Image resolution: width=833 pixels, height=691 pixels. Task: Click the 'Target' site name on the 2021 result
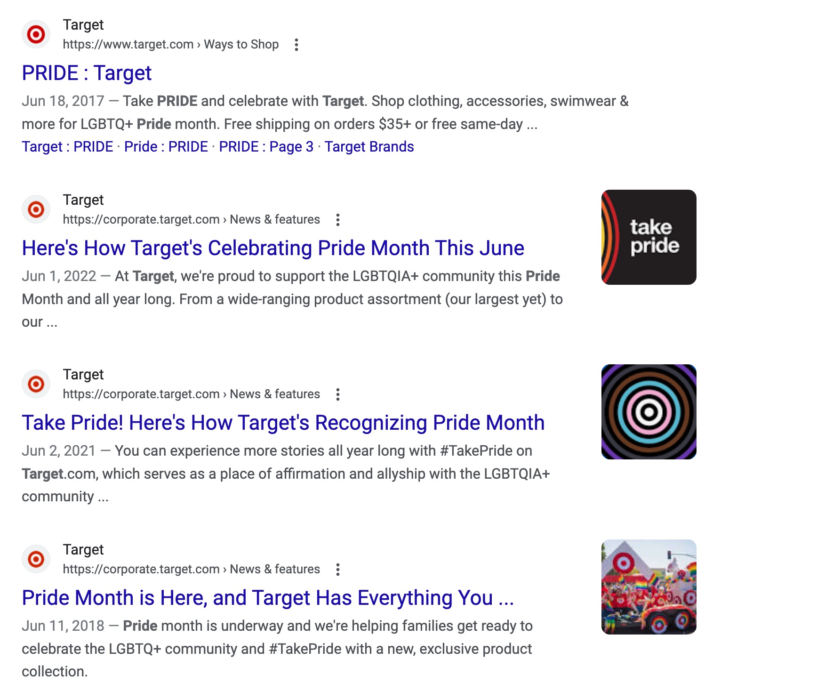(83, 375)
